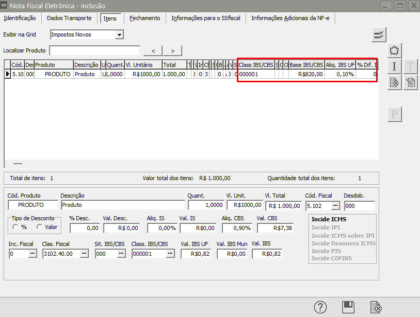Click the cancel document icon at bottom
This screenshot has width=420, height=317.
click(x=376, y=307)
